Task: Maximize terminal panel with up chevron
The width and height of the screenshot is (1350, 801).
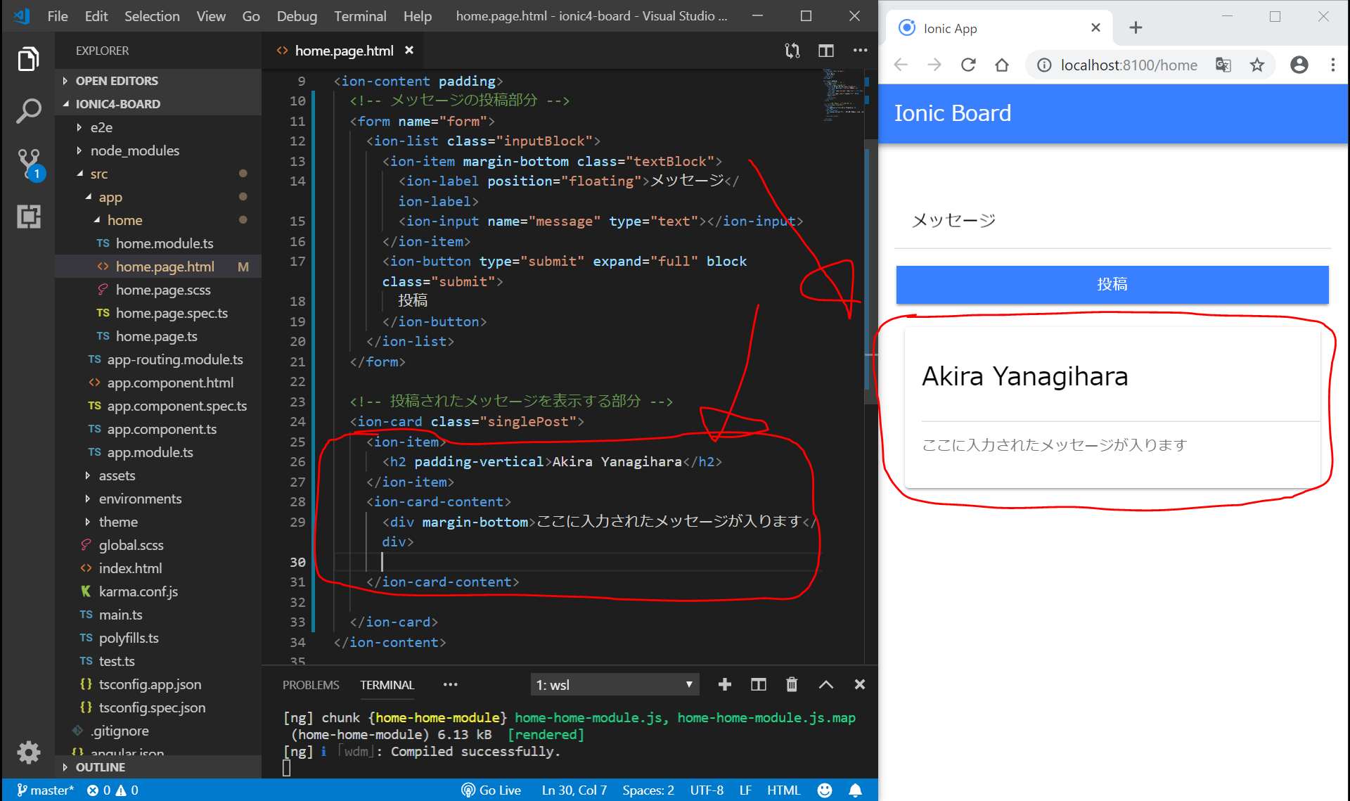Action: (x=825, y=684)
